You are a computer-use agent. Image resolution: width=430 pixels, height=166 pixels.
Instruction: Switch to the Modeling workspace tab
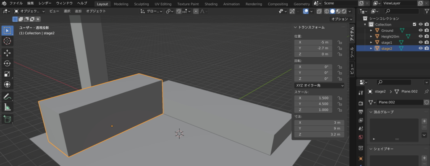121,4
